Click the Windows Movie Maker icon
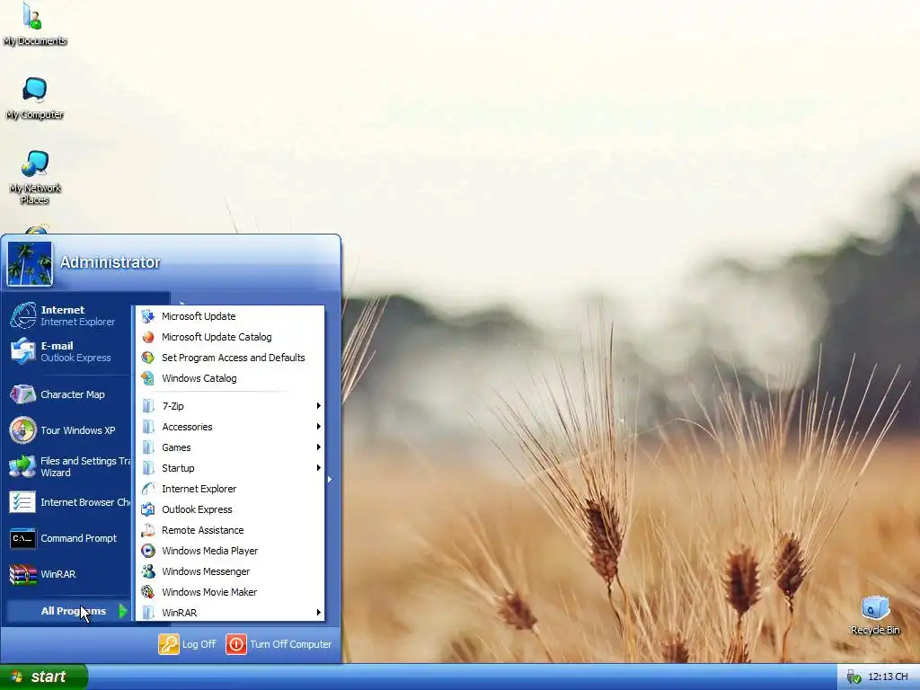 point(148,592)
